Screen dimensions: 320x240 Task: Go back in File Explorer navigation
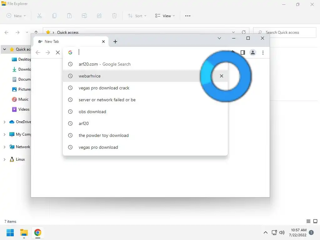pos(6,32)
